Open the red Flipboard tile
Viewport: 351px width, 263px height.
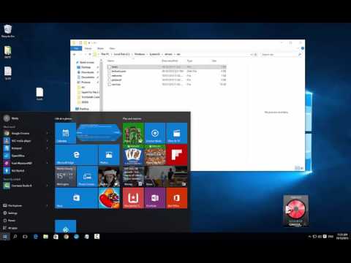pyautogui.click(x=177, y=155)
